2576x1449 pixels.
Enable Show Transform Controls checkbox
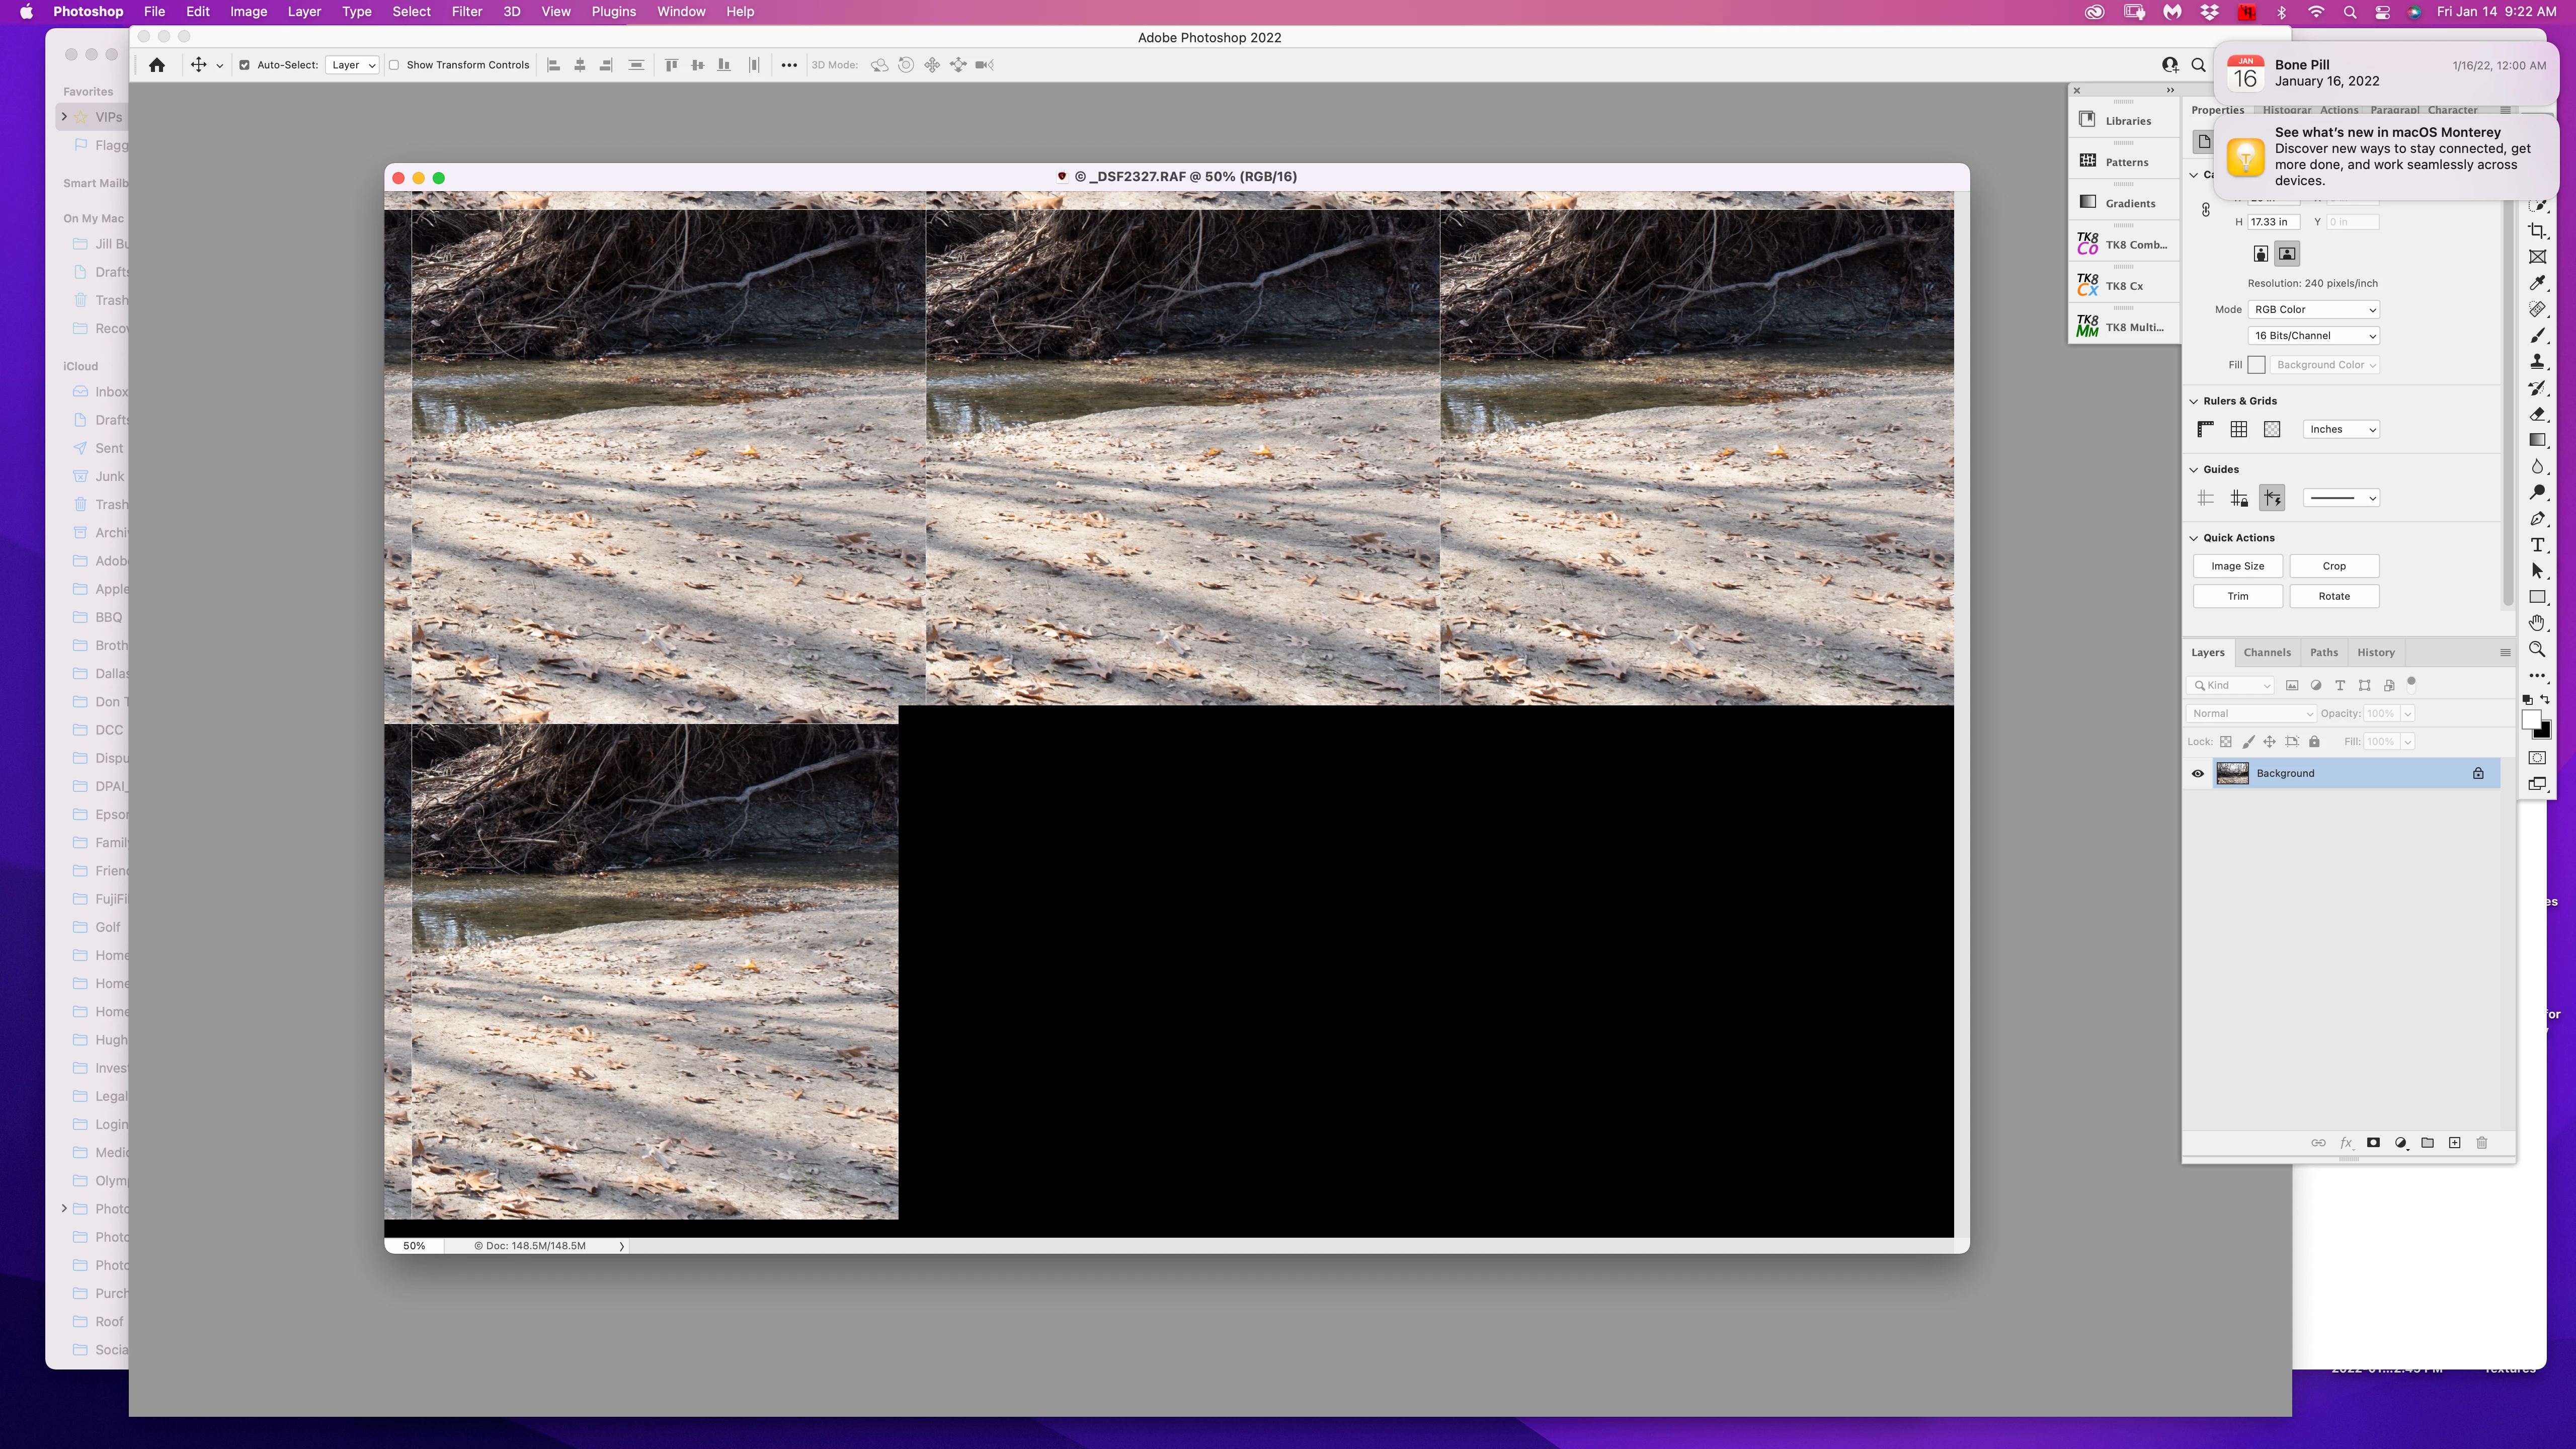coord(394,65)
